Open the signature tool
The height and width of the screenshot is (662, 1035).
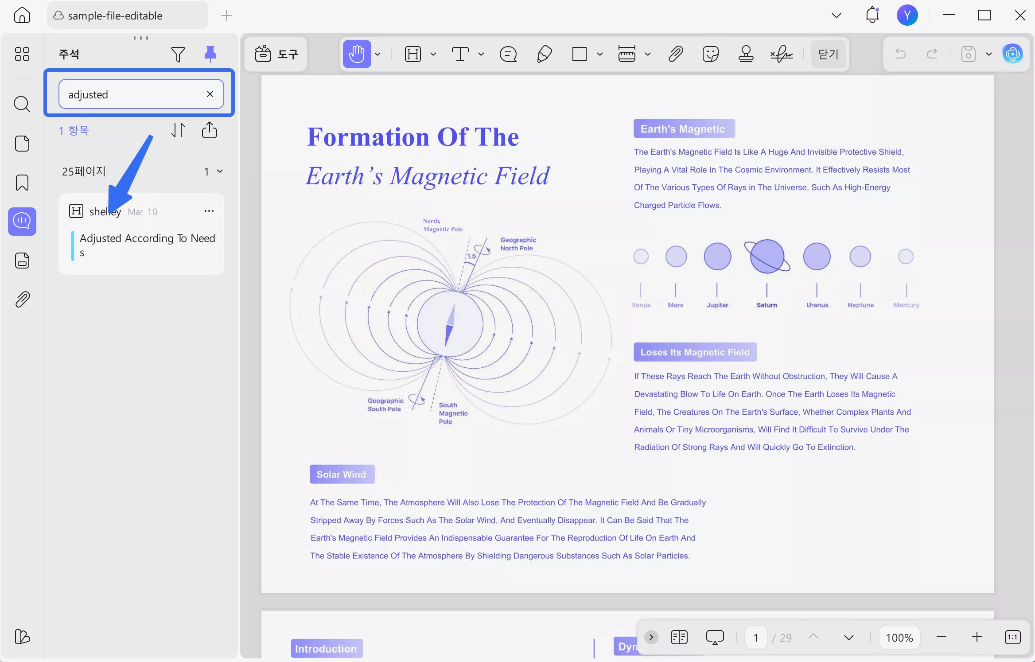coord(782,54)
